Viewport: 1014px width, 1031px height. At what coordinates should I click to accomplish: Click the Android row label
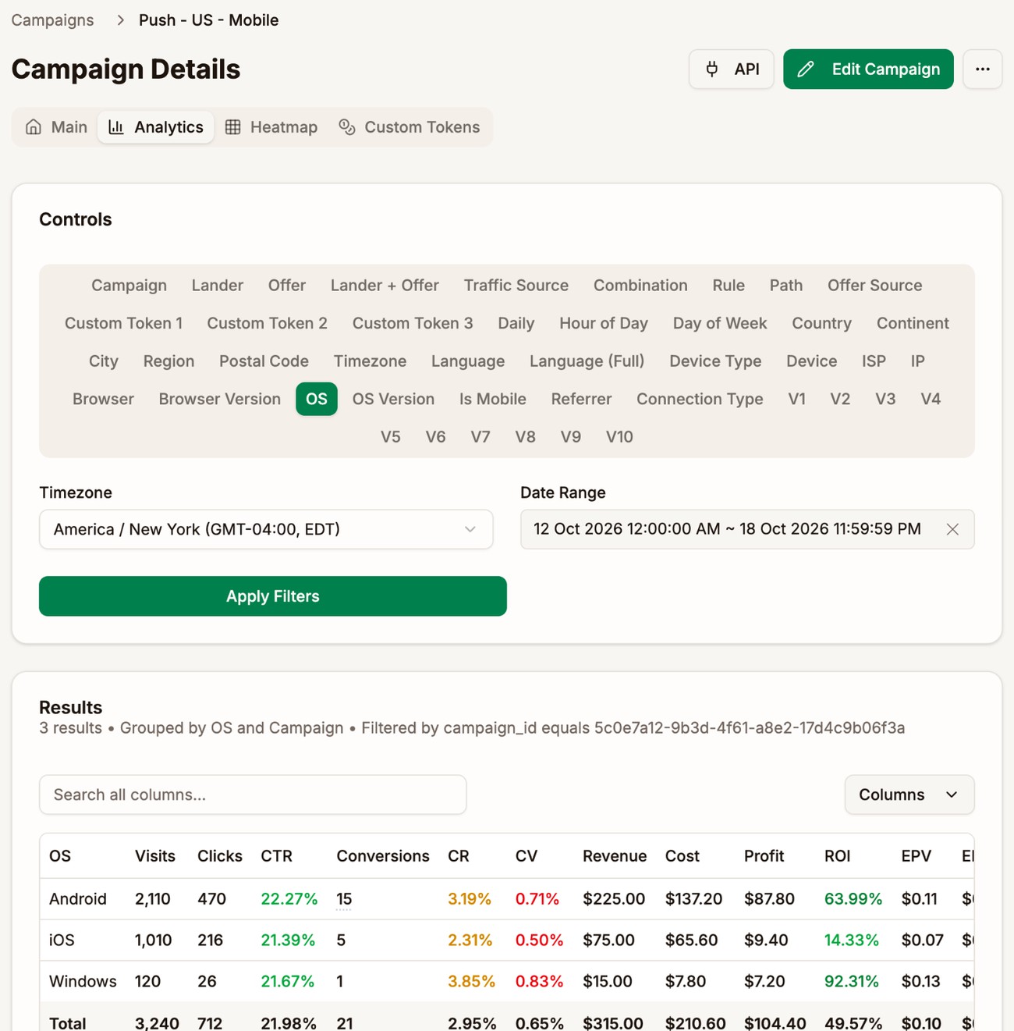[78, 899]
